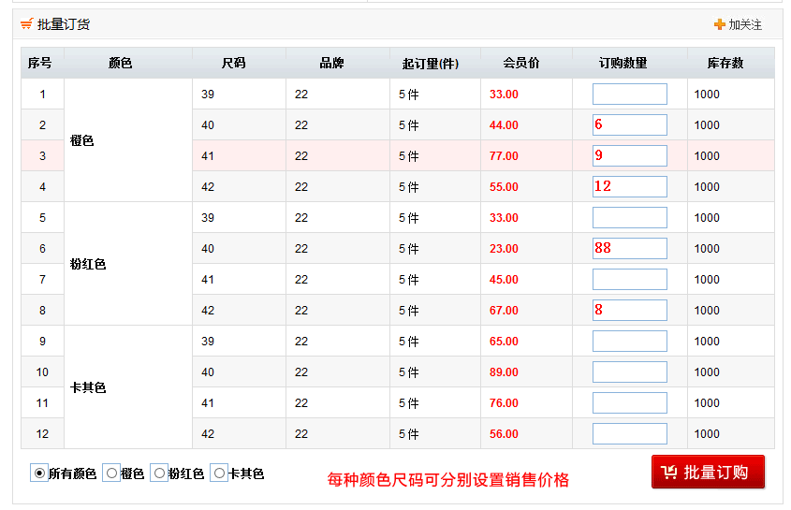Click the price 56.00 in row 12
This screenshot has height=510, width=791.
pos(504,434)
